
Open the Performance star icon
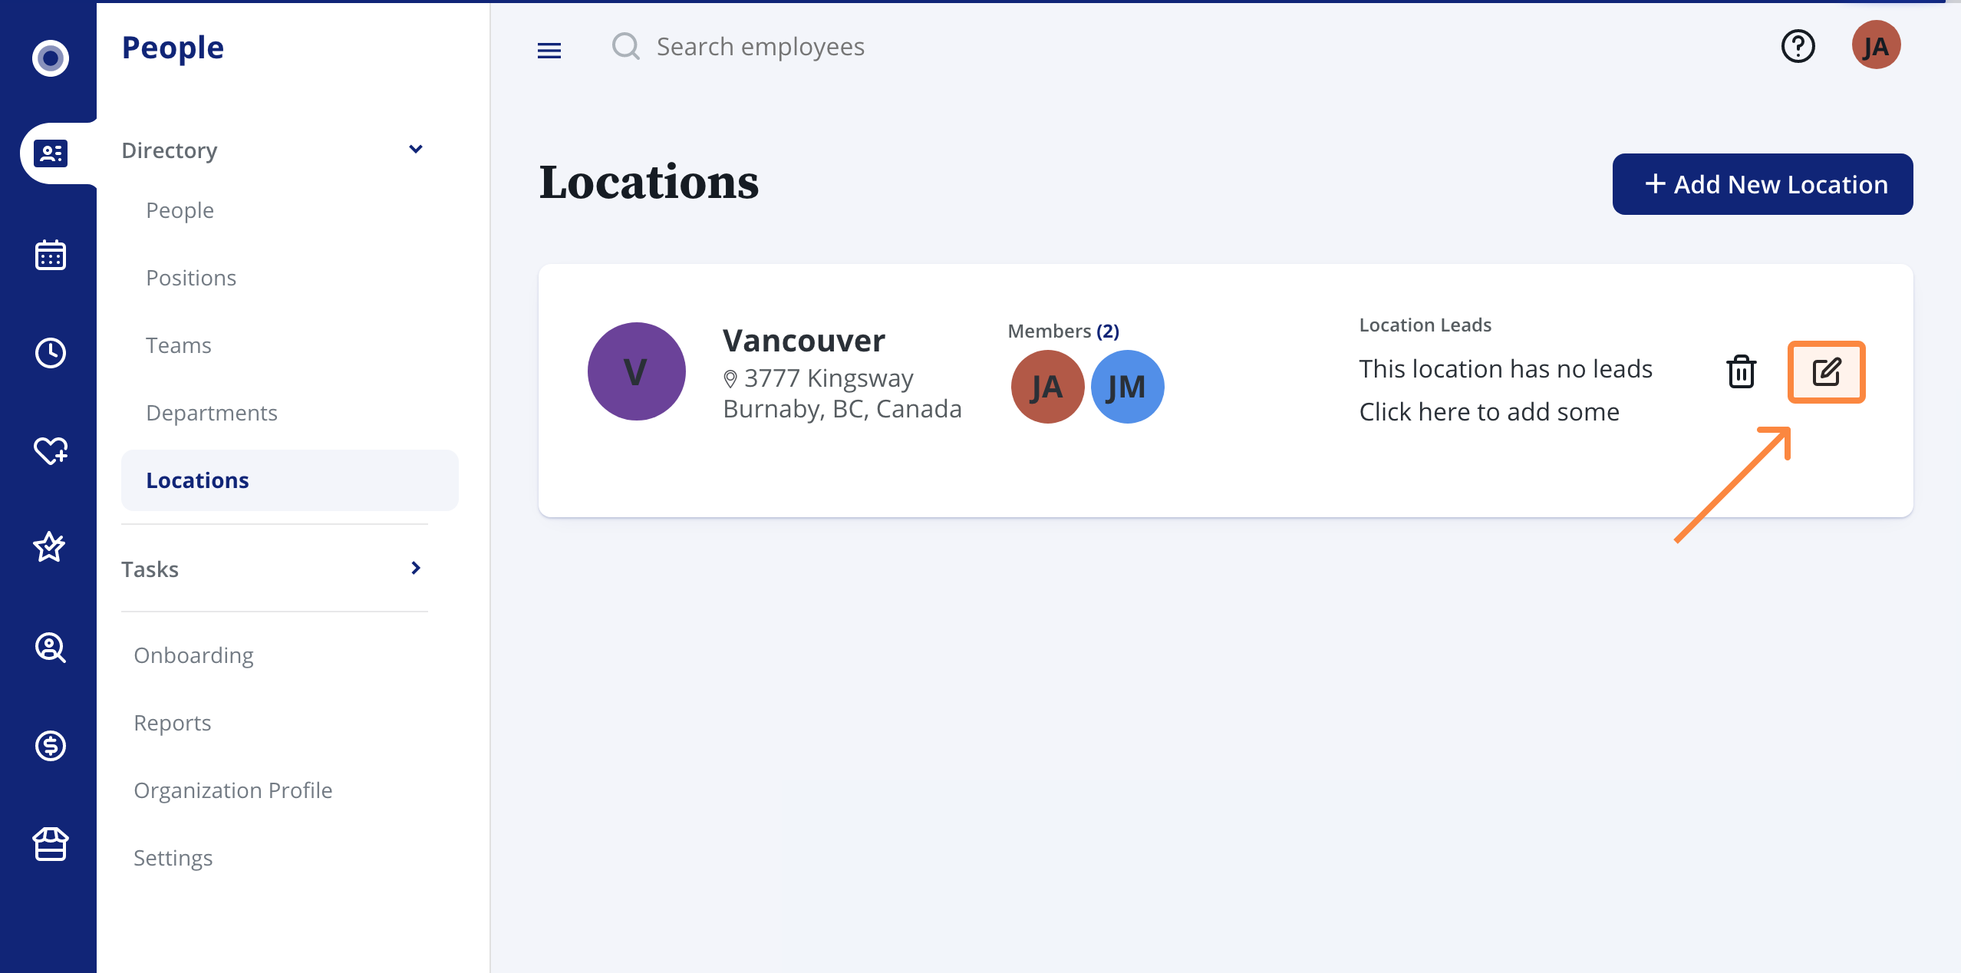pos(49,547)
